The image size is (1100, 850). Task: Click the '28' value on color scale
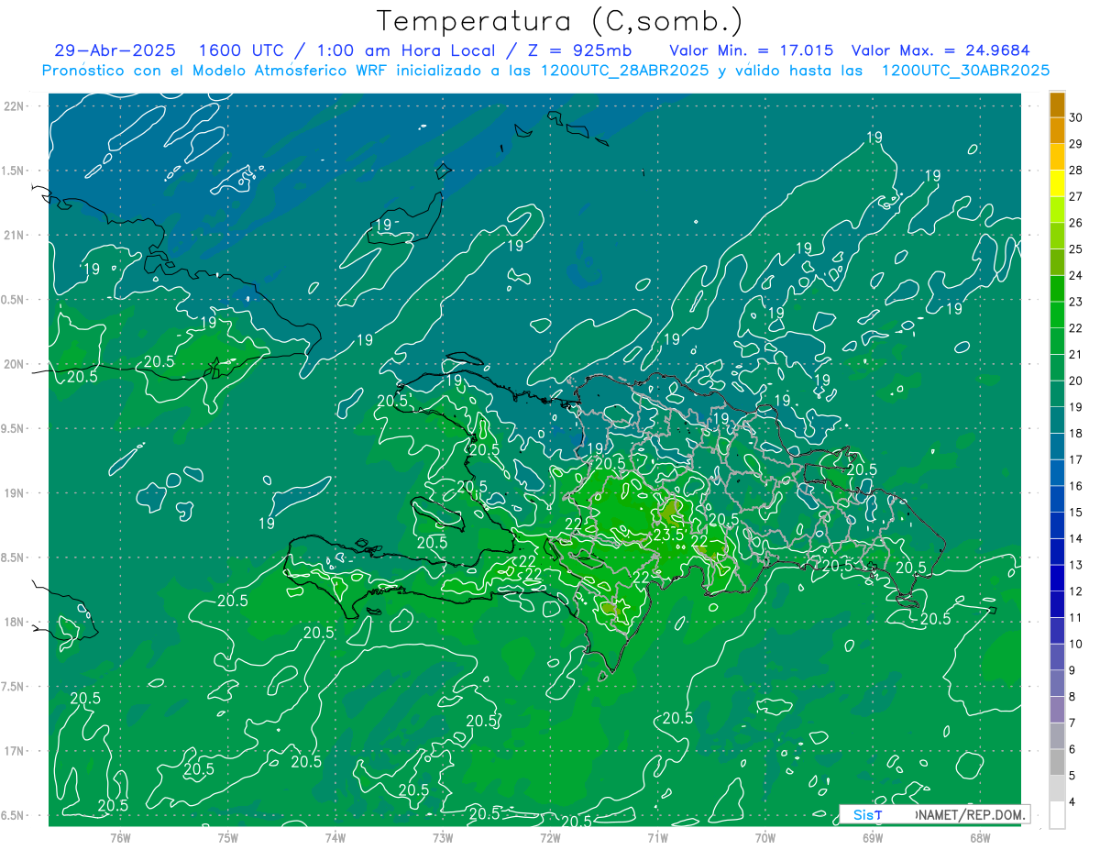click(1076, 170)
